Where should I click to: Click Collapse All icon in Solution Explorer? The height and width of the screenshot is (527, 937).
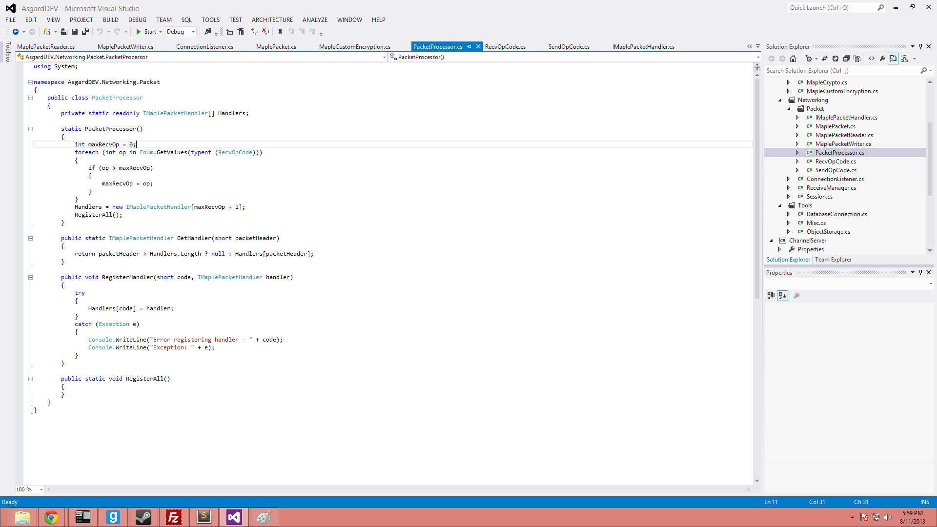(846, 59)
